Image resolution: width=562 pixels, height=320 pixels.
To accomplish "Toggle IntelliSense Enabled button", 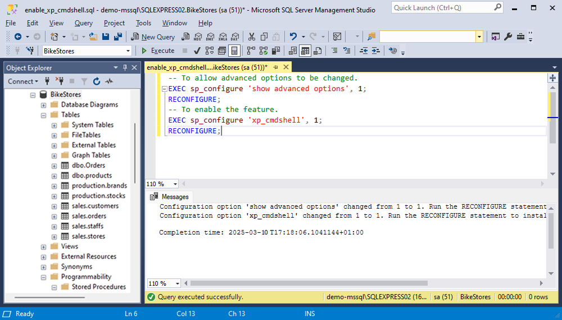I will coord(234,51).
